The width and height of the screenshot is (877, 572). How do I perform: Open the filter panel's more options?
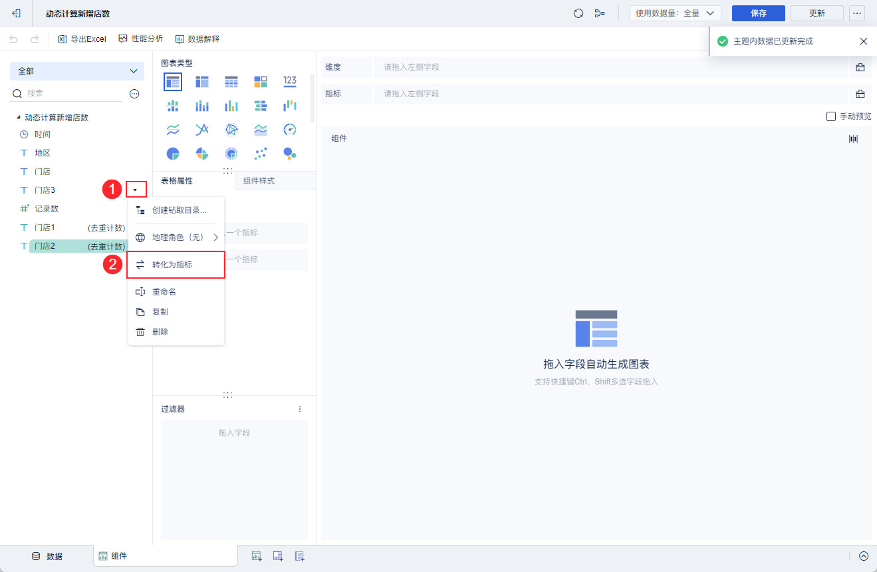click(x=300, y=409)
